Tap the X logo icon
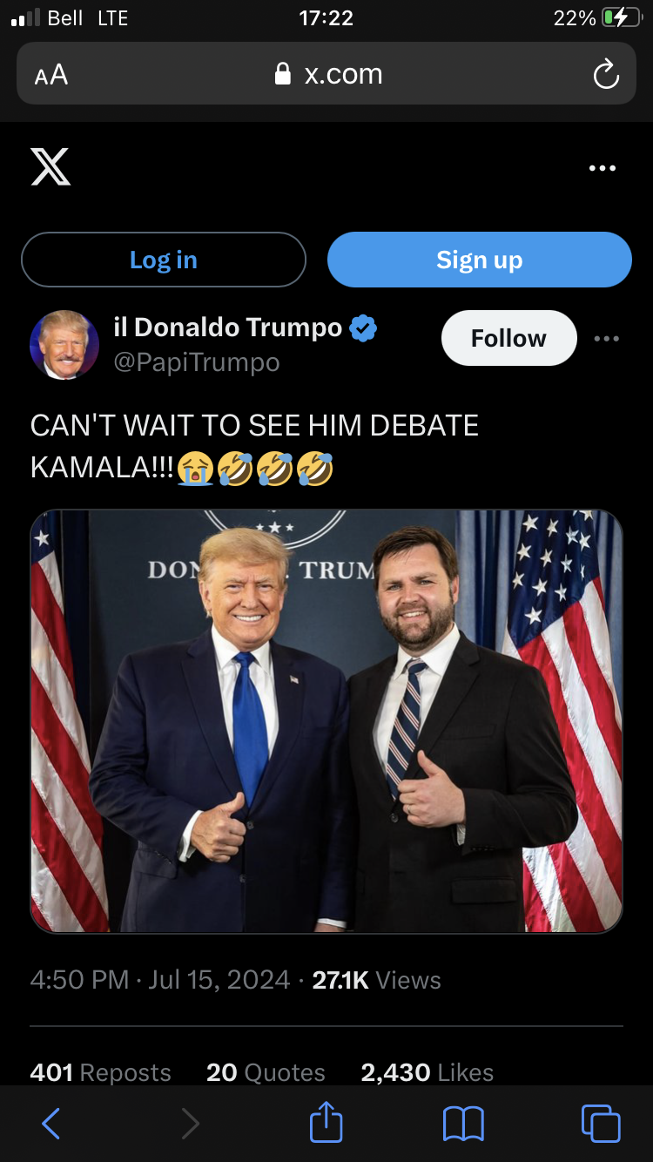This screenshot has height=1162, width=653. [x=50, y=166]
